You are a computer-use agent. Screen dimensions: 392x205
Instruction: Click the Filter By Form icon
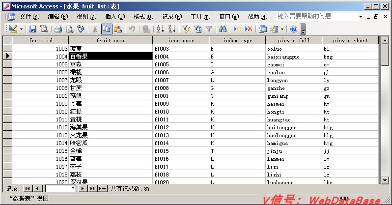coord(197,29)
